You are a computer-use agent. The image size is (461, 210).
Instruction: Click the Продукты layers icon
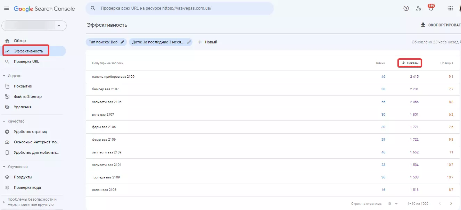7,177
